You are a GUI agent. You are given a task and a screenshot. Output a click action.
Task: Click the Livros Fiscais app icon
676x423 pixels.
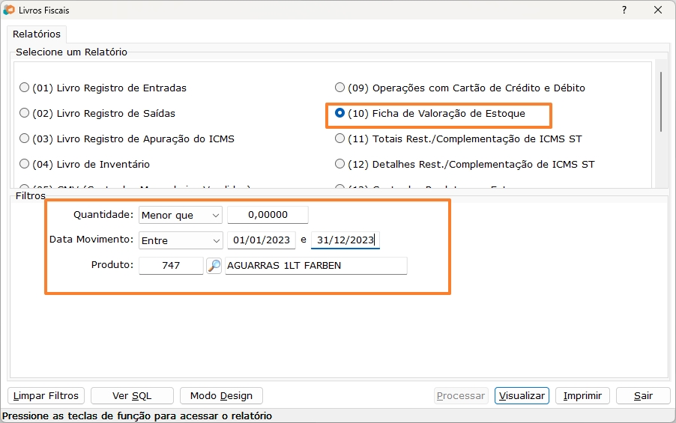[9, 10]
